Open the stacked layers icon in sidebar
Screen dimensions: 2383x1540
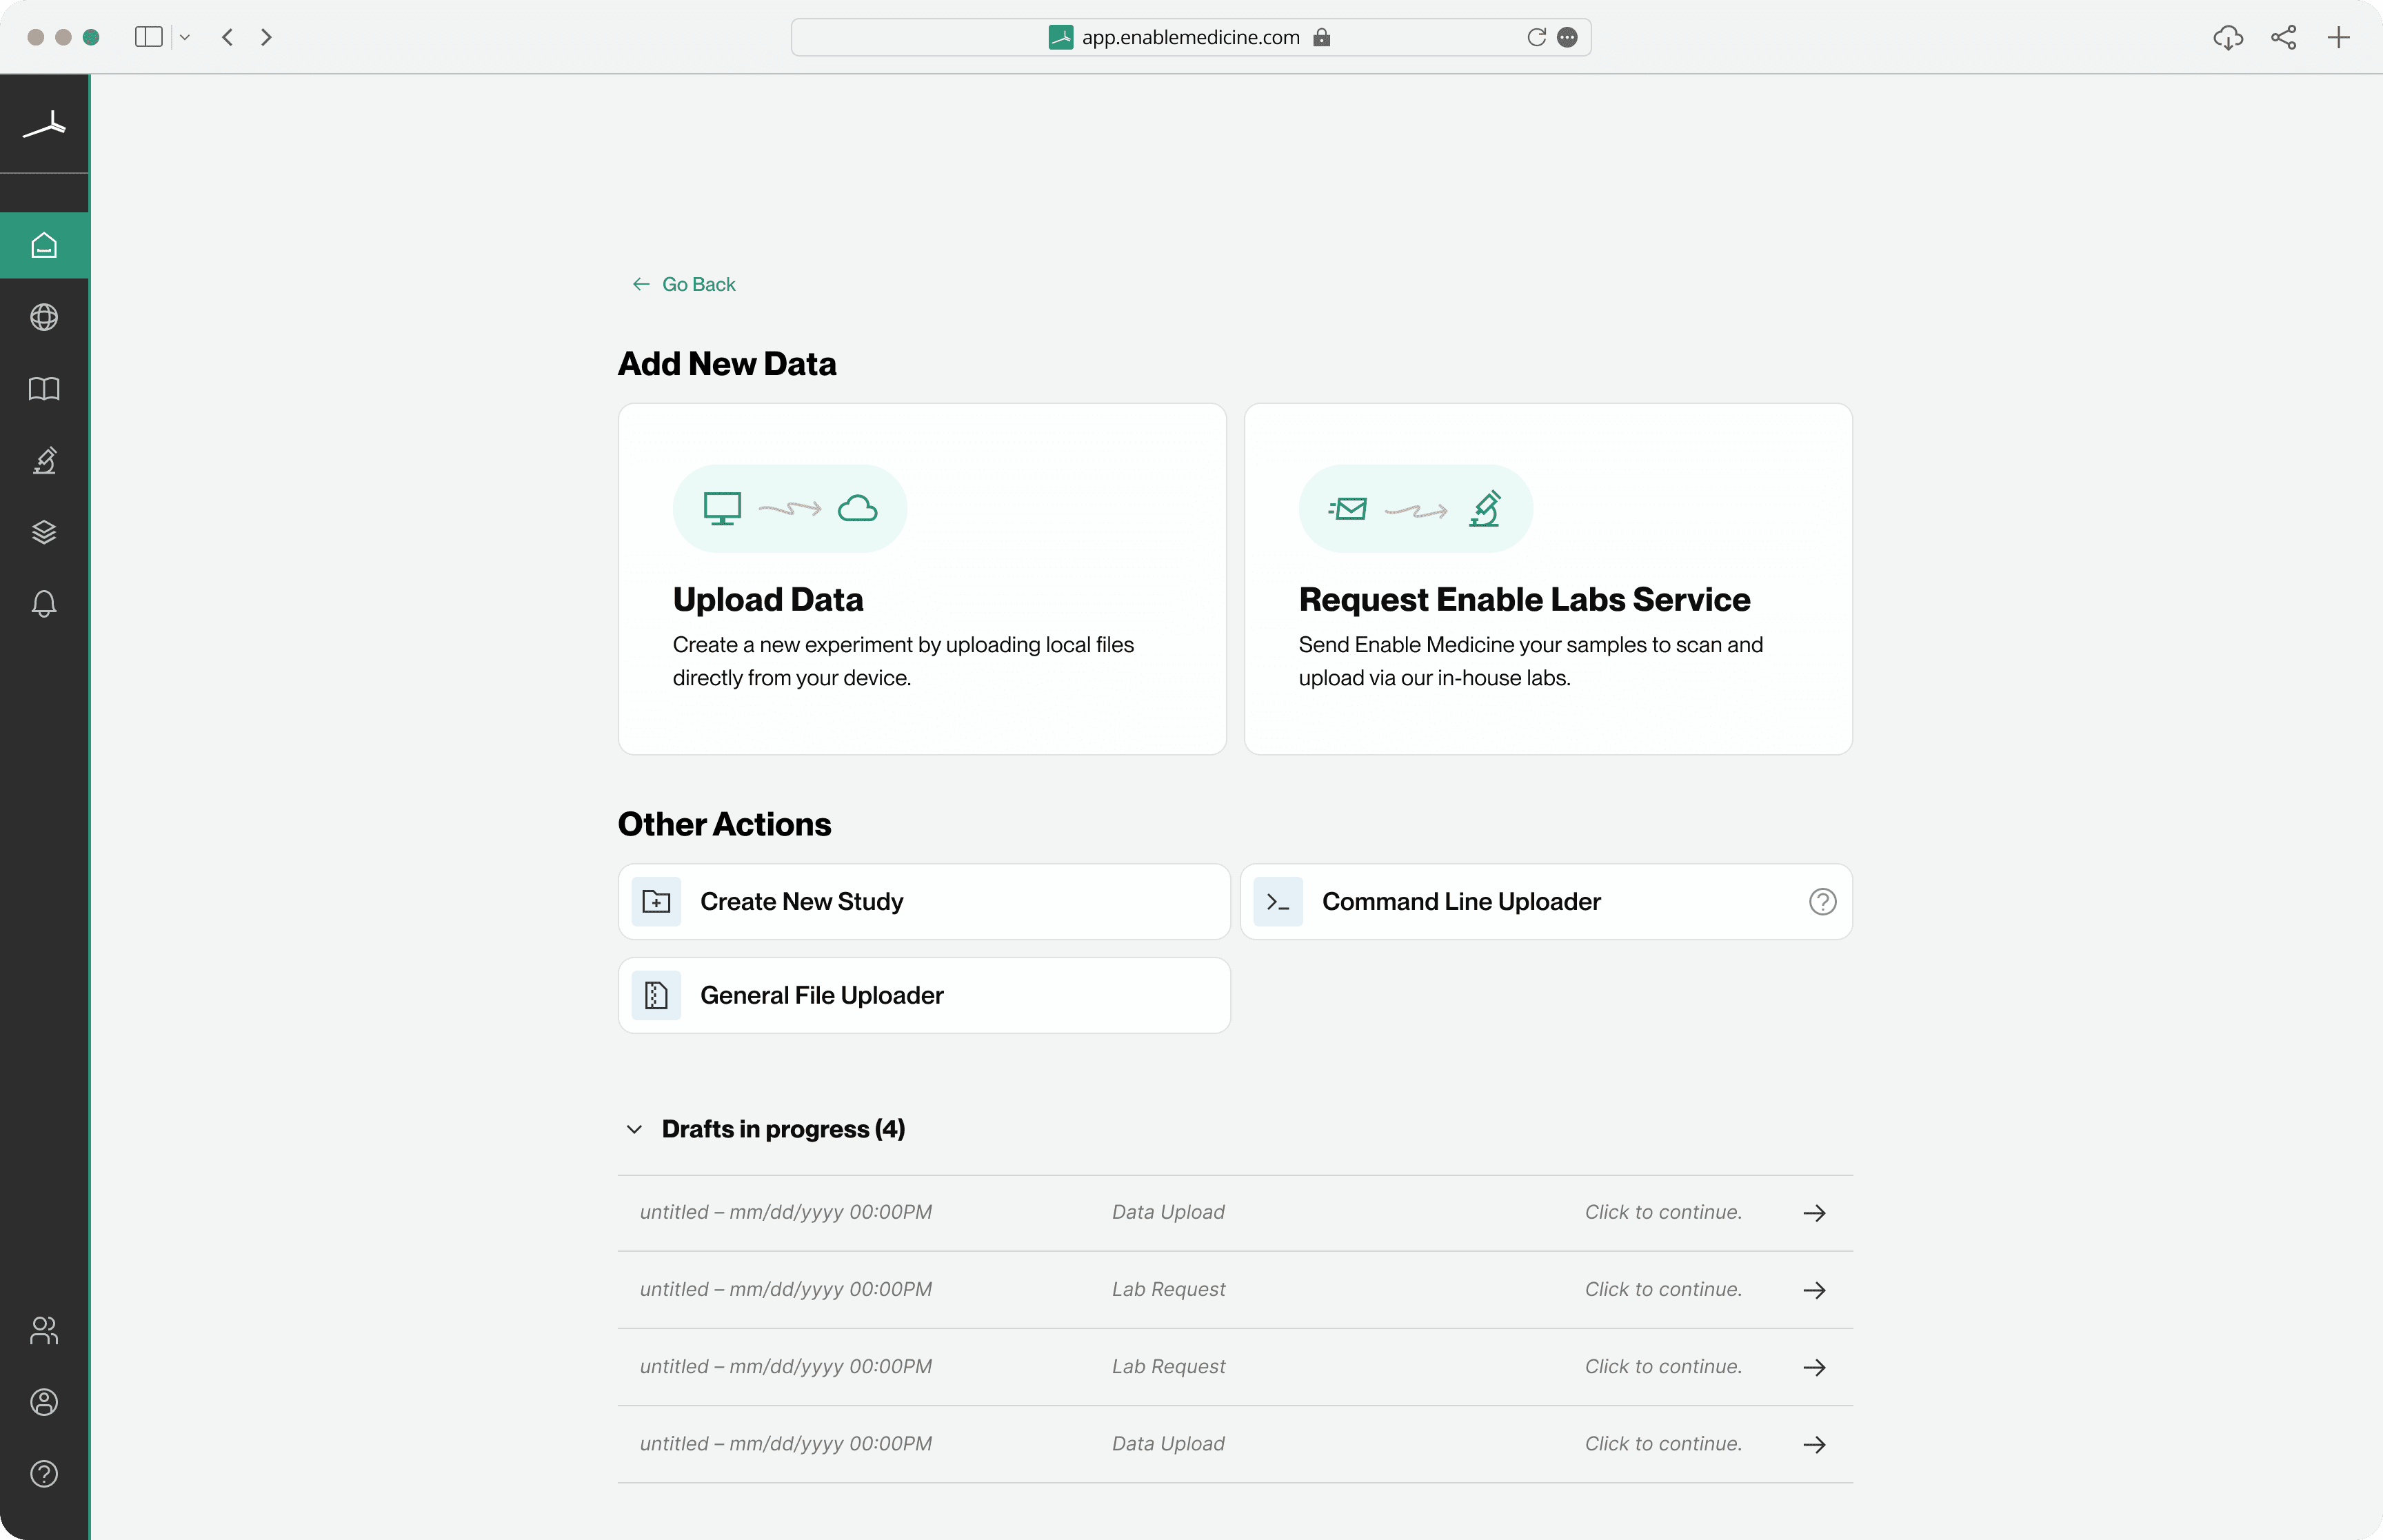click(x=44, y=532)
